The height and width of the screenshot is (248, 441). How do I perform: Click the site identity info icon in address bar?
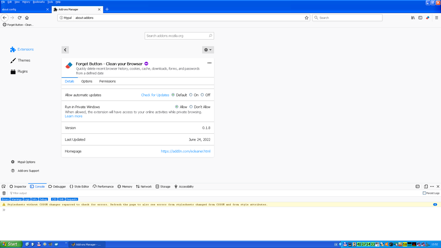pyautogui.click(x=61, y=18)
